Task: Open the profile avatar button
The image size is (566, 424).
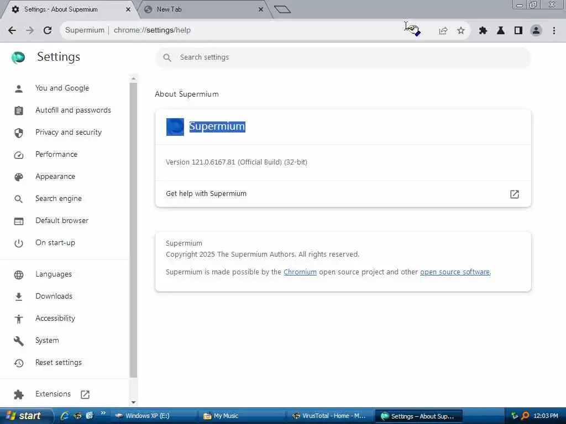Action: pyautogui.click(x=536, y=31)
